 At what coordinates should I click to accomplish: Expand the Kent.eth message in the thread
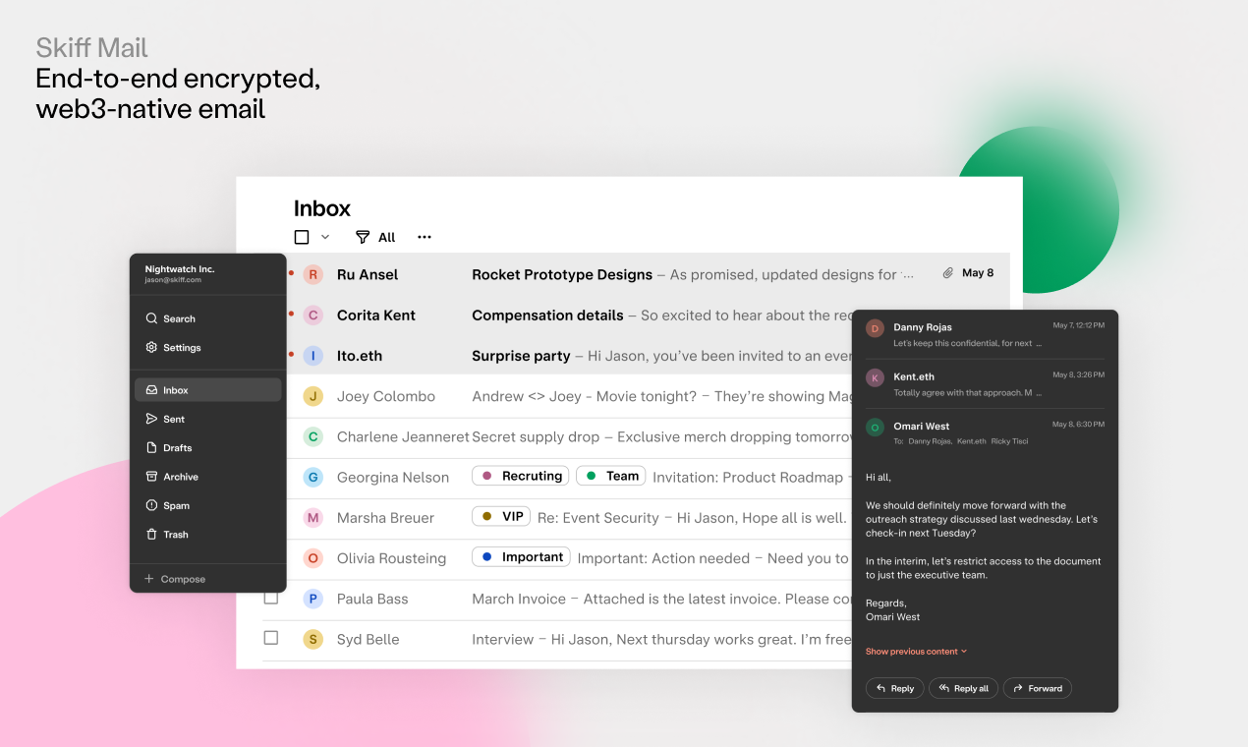pyautogui.click(x=985, y=384)
